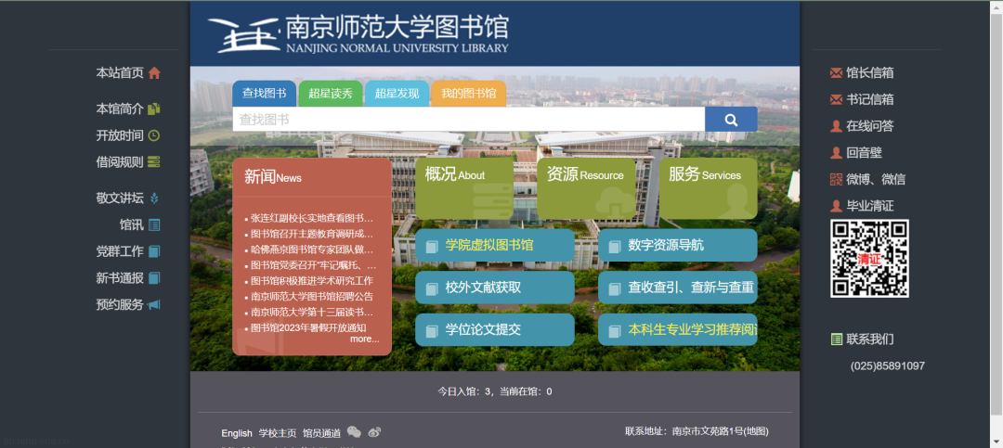
Task: Click the book icon next to 新书通报
Action: pos(154,278)
